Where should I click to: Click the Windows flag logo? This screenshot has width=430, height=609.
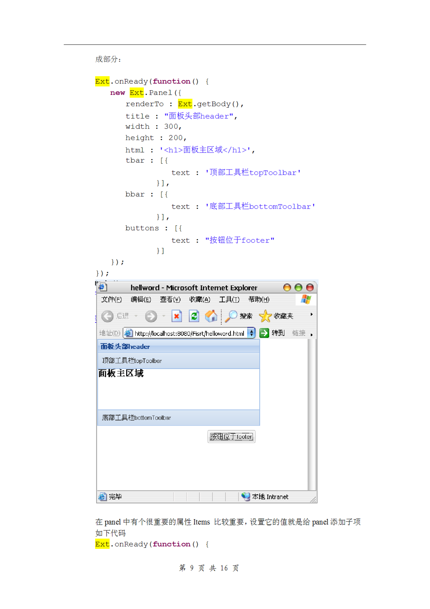click(306, 299)
